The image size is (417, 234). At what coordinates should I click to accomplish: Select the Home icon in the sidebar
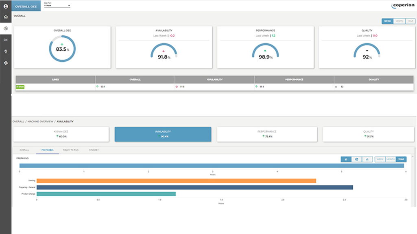(5, 17)
